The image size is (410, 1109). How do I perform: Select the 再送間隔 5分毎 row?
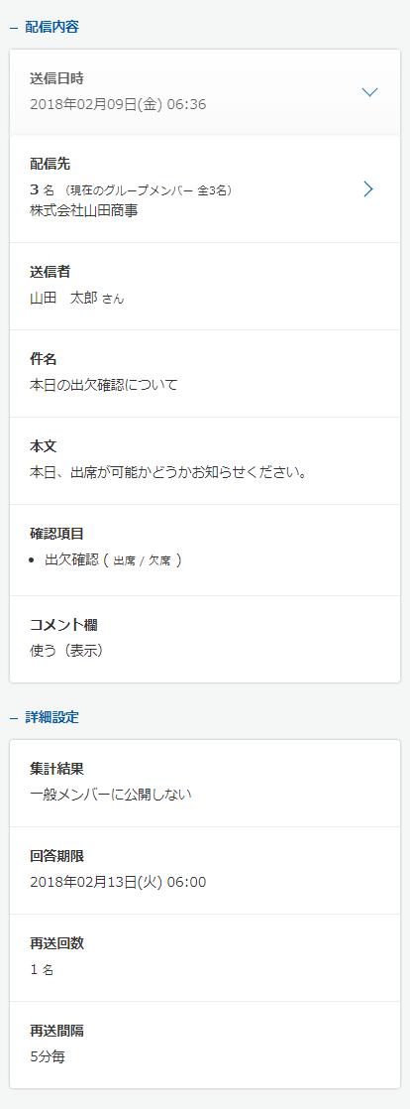point(205,1045)
